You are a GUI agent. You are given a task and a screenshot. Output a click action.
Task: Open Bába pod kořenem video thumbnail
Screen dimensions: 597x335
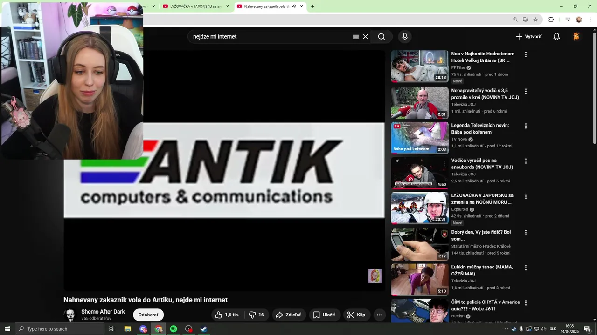click(419, 138)
